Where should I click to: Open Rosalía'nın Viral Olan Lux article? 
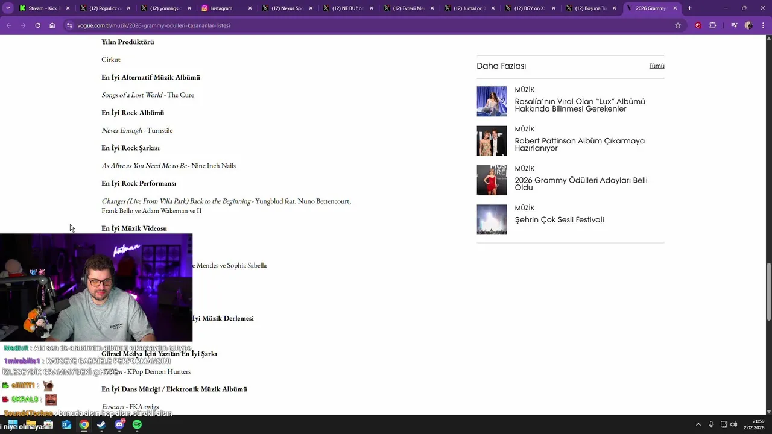point(580,105)
